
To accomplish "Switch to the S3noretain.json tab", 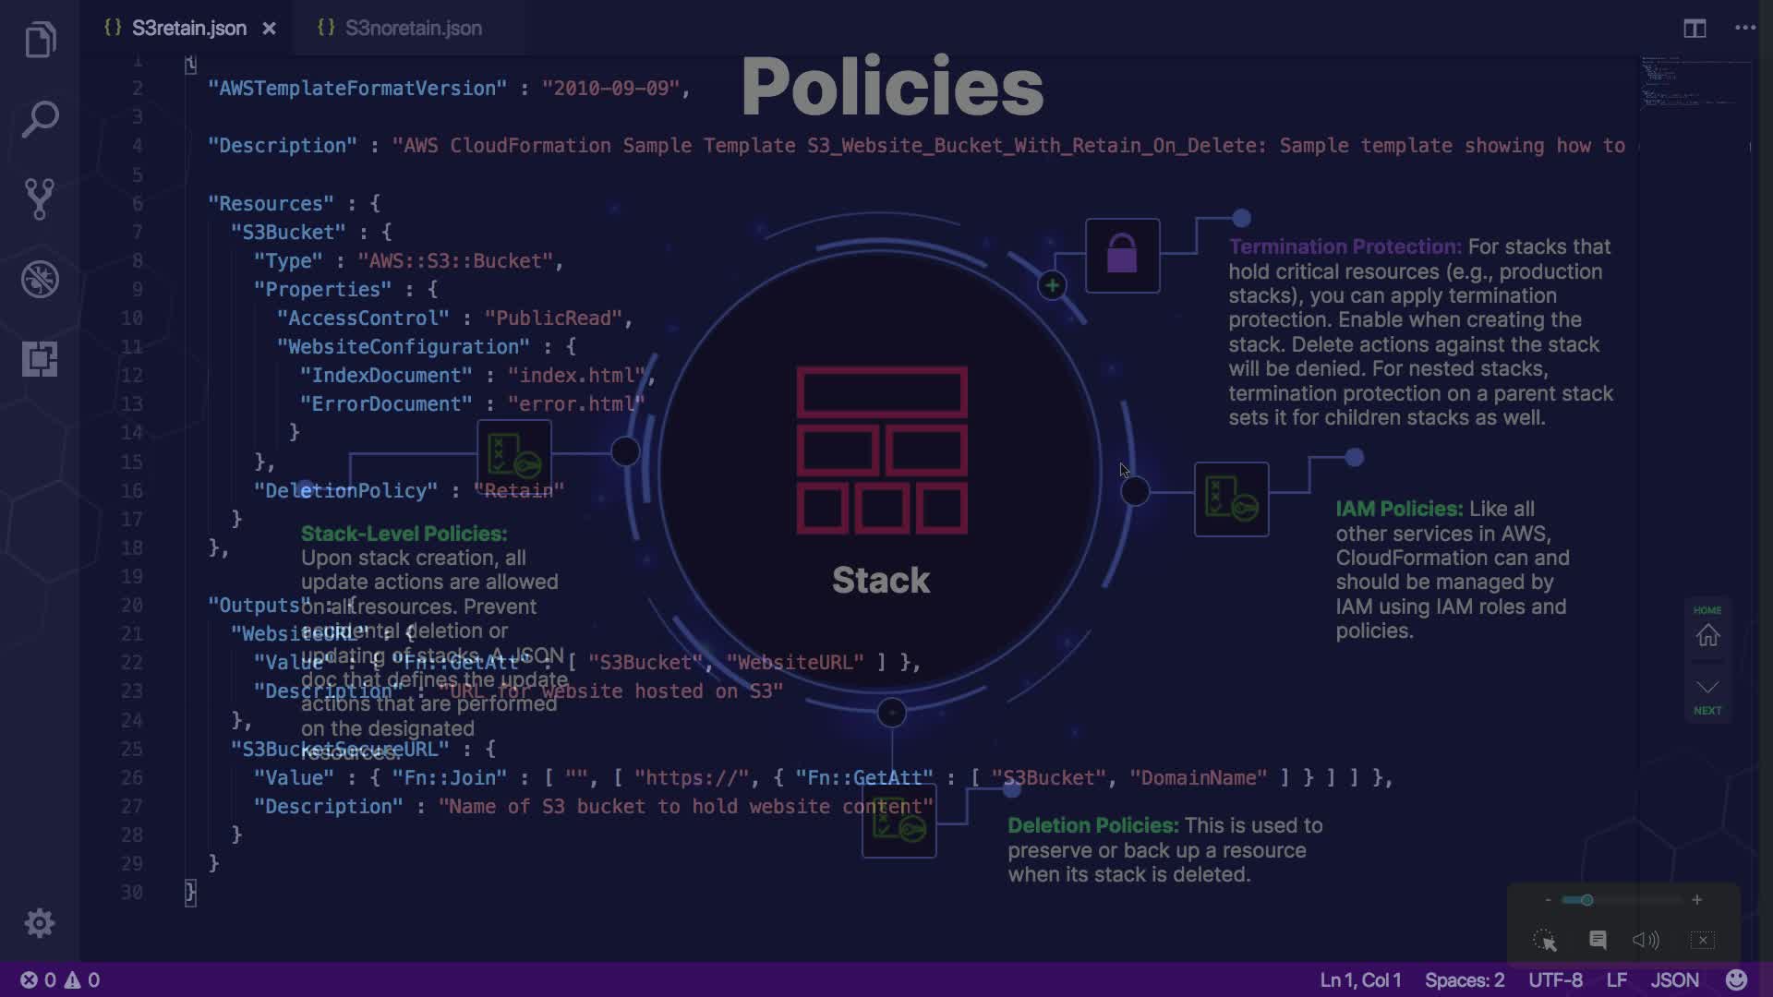I will tap(413, 29).
